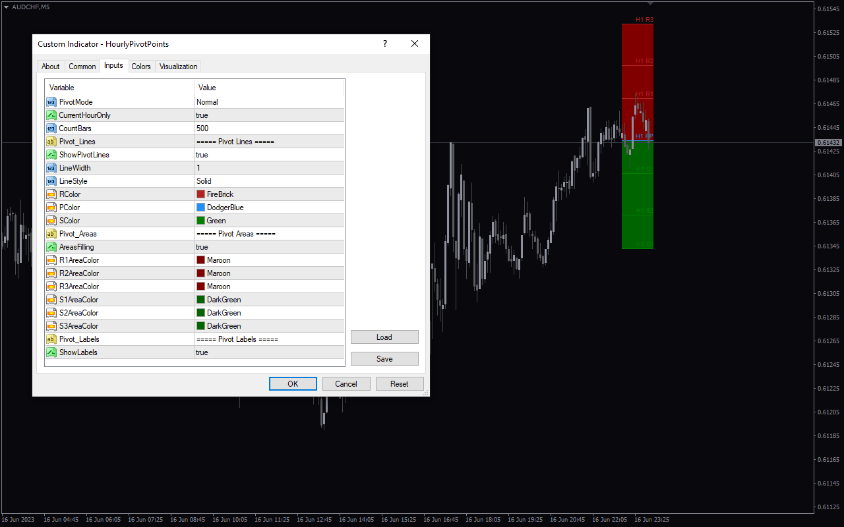This screenshot has height=527, width=844.
Task: Click the CountBars integer icon
Action: tap(51, 128)
